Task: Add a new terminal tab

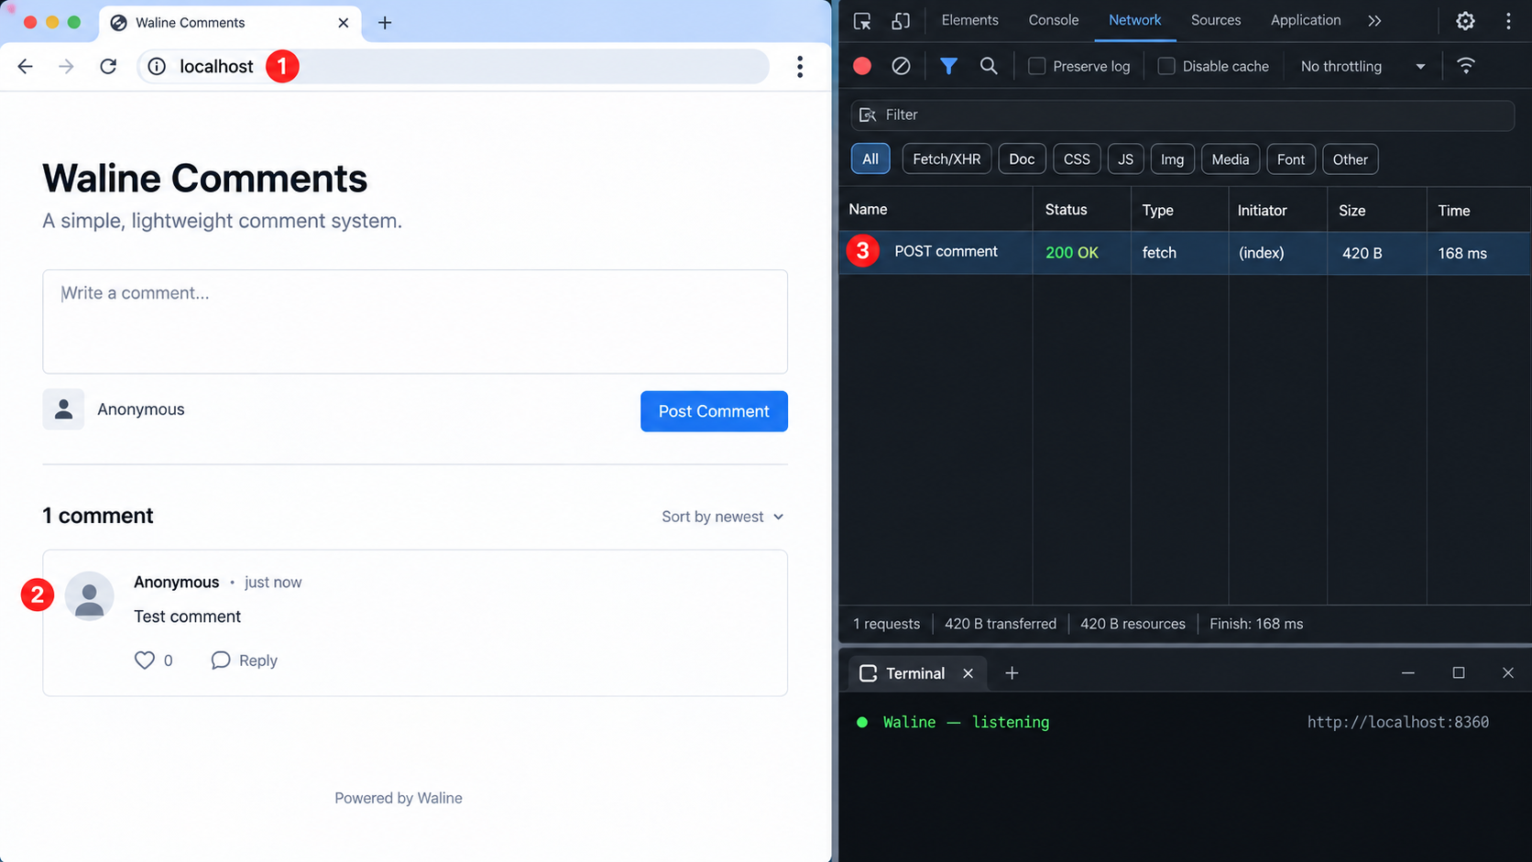Action: (x=1012, y=673)
